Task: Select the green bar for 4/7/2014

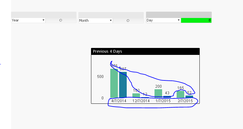Action: (114, 83)
